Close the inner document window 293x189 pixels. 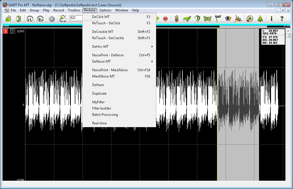[288, 11]
